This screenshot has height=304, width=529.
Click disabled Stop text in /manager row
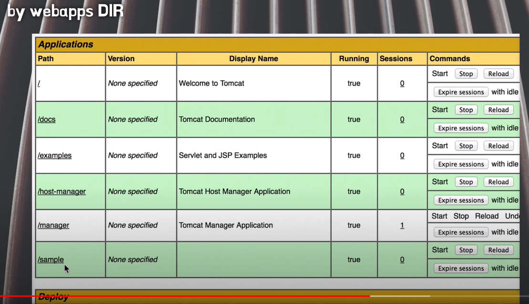[461, 216]
